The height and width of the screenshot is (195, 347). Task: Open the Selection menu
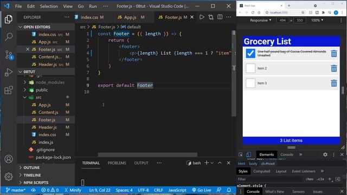coord(49,6)
